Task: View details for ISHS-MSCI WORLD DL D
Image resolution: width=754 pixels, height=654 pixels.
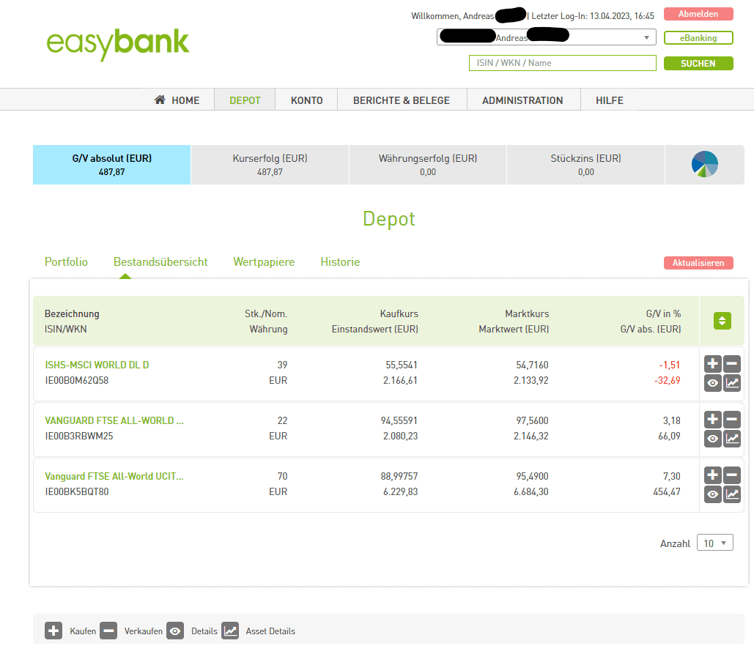Action: pyautogui.click(x=713, y=383)
